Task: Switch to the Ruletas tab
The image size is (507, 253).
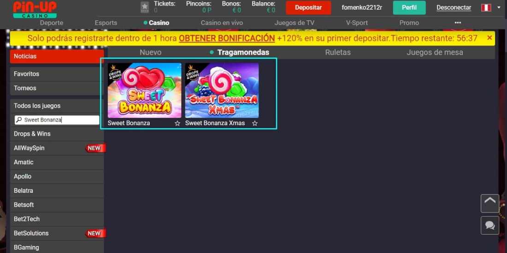Action: point(338,52)
